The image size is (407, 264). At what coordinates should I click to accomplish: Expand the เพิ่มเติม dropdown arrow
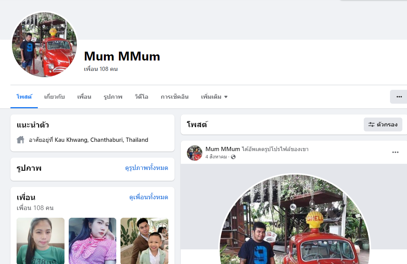tap(226, 97)
